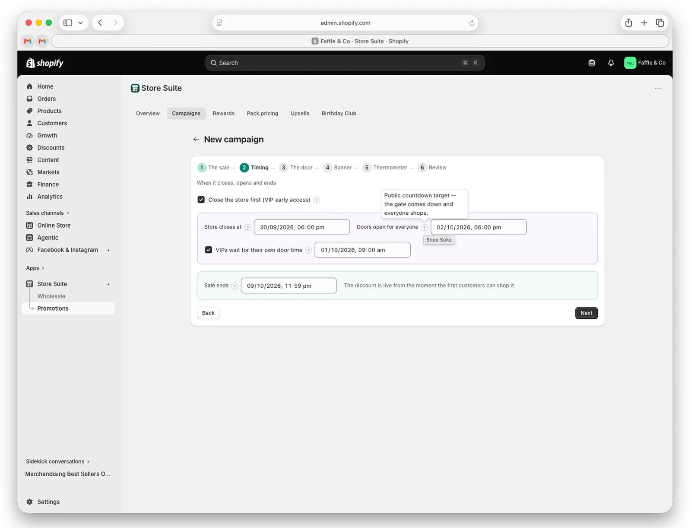
Task: Expand the Apps section chevron
Action: [43, 268]
